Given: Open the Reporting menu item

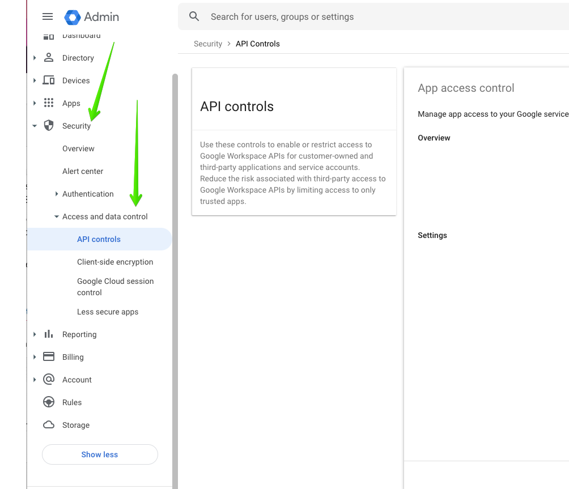Looking at the screenshot, I should [79, 334].
